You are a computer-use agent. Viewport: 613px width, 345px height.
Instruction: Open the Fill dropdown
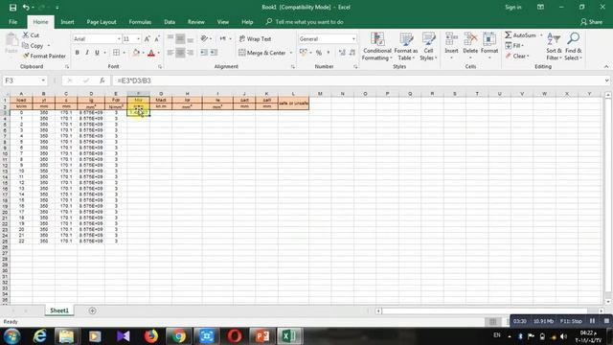[x=514, y=46]
